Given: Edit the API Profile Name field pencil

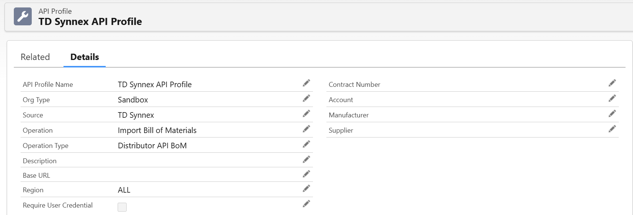Looking at the screenshot, I should point(306,83).
